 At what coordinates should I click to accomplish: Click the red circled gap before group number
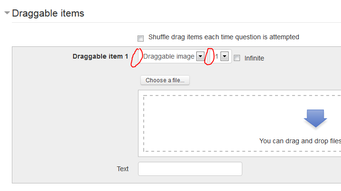(209, 57)
